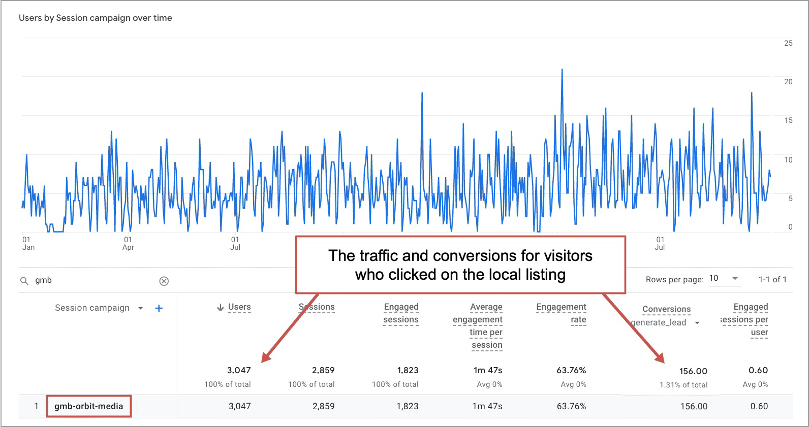This screenshot has height=427, width=809.
Task: Click the 2,859 sessions value in the gmb-orbit-media row
Action: [x=323, y=406]
